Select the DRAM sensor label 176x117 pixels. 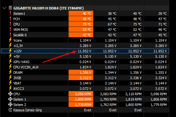pos(18,73)
